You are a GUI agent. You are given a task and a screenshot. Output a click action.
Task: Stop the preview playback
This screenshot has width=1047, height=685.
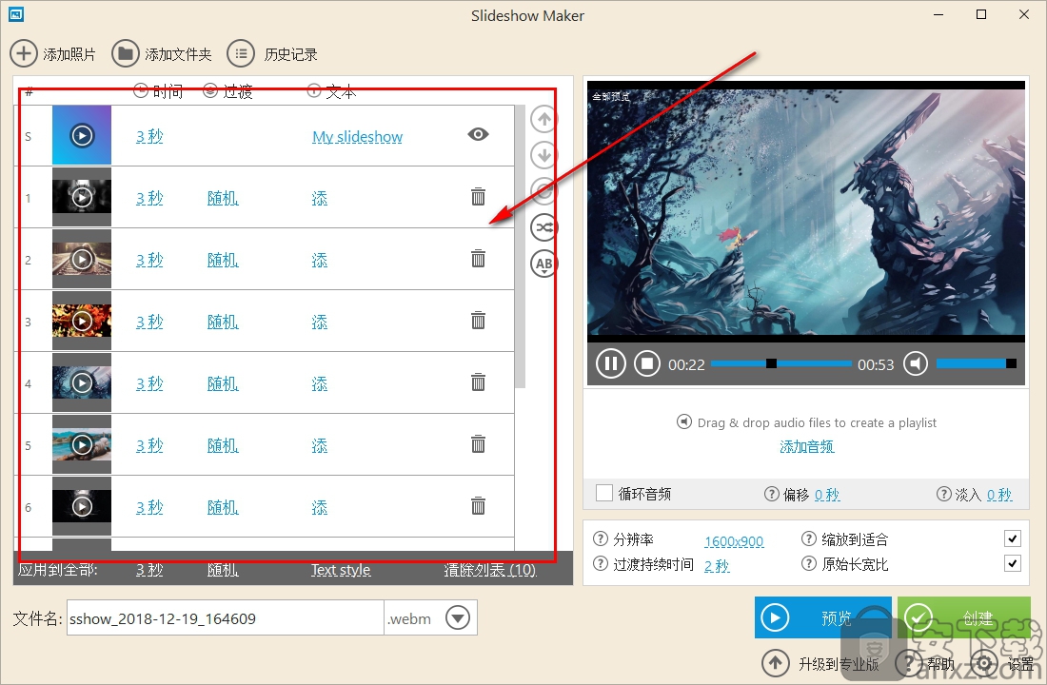pos(646,363)
